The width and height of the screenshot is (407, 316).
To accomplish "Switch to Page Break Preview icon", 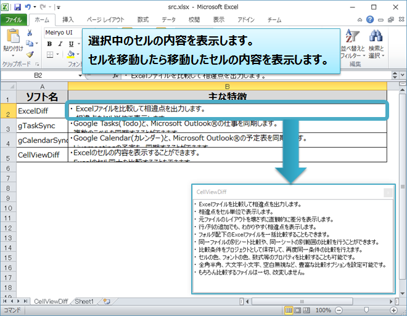I will [x=306, y=310].
